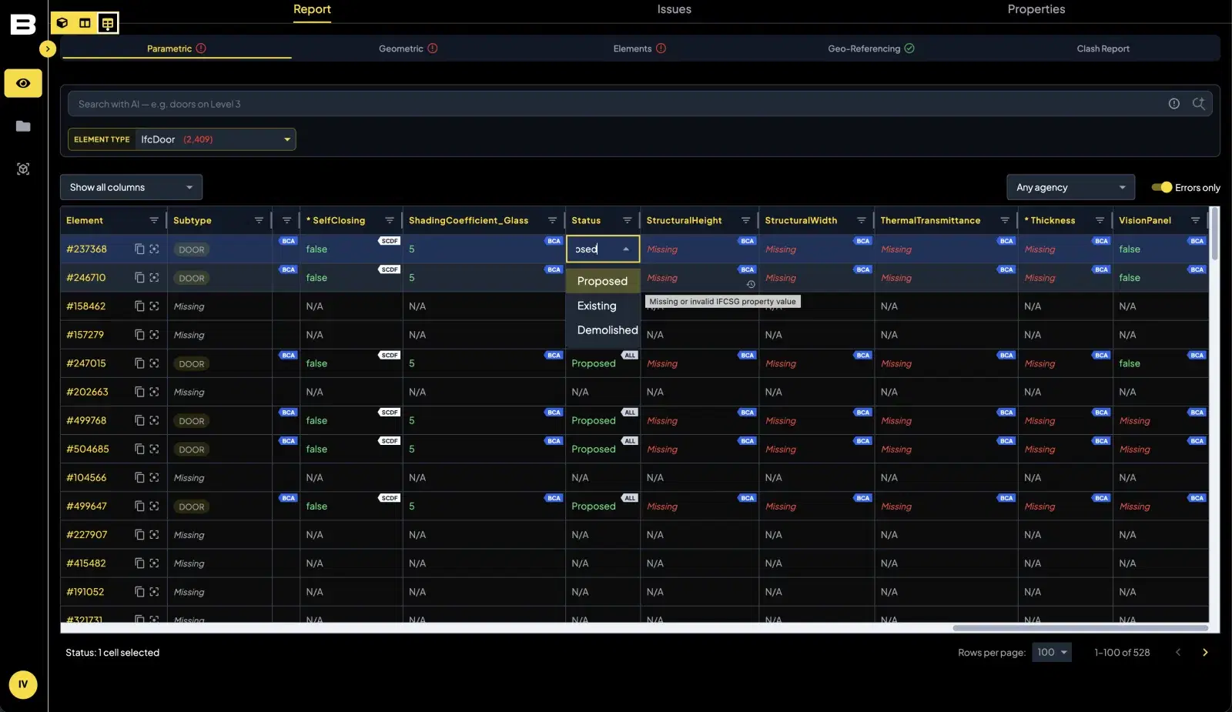The height and width of the screenshot is (712, 1232).
Task: Focus on element #499768 icon
Action: [154, 420]
